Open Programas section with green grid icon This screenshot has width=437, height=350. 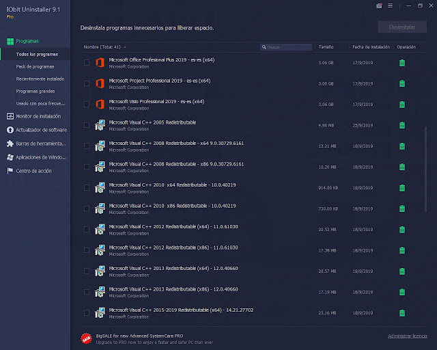[x=23, y=41]
